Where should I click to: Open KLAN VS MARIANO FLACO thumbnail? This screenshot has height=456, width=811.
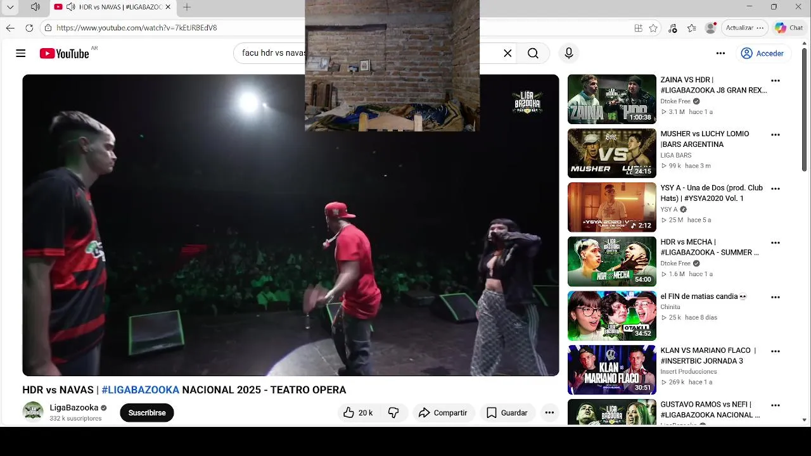point(611,370)
